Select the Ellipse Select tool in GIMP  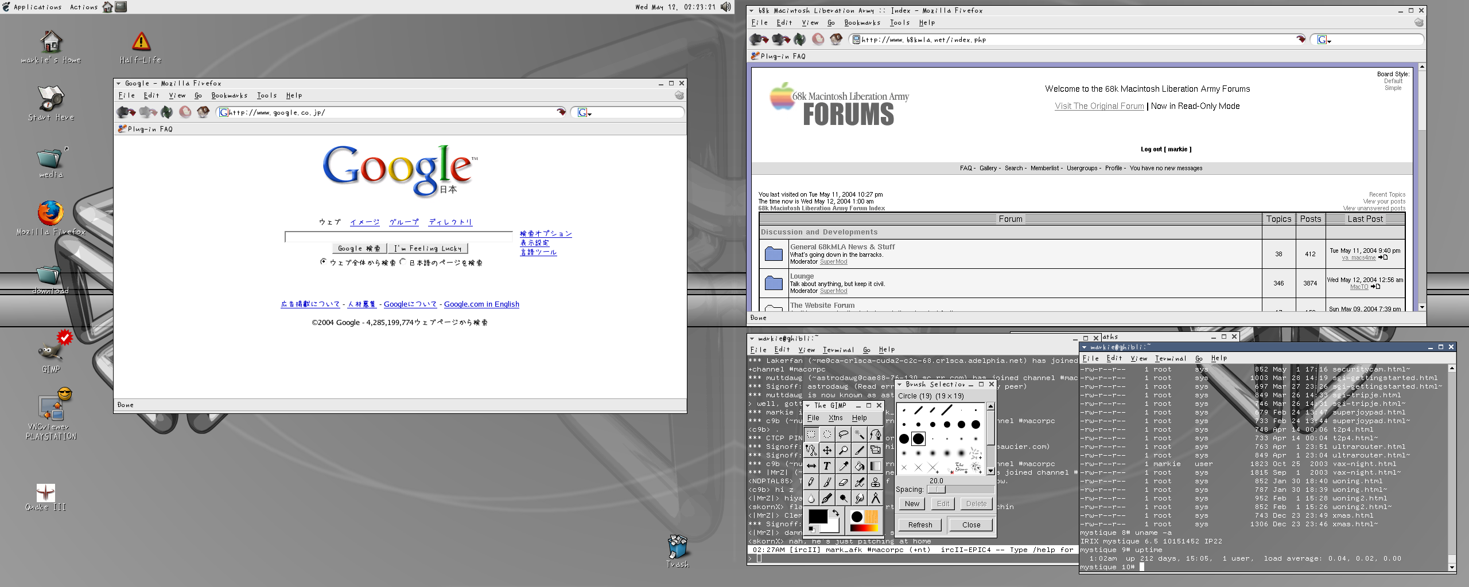827,434
